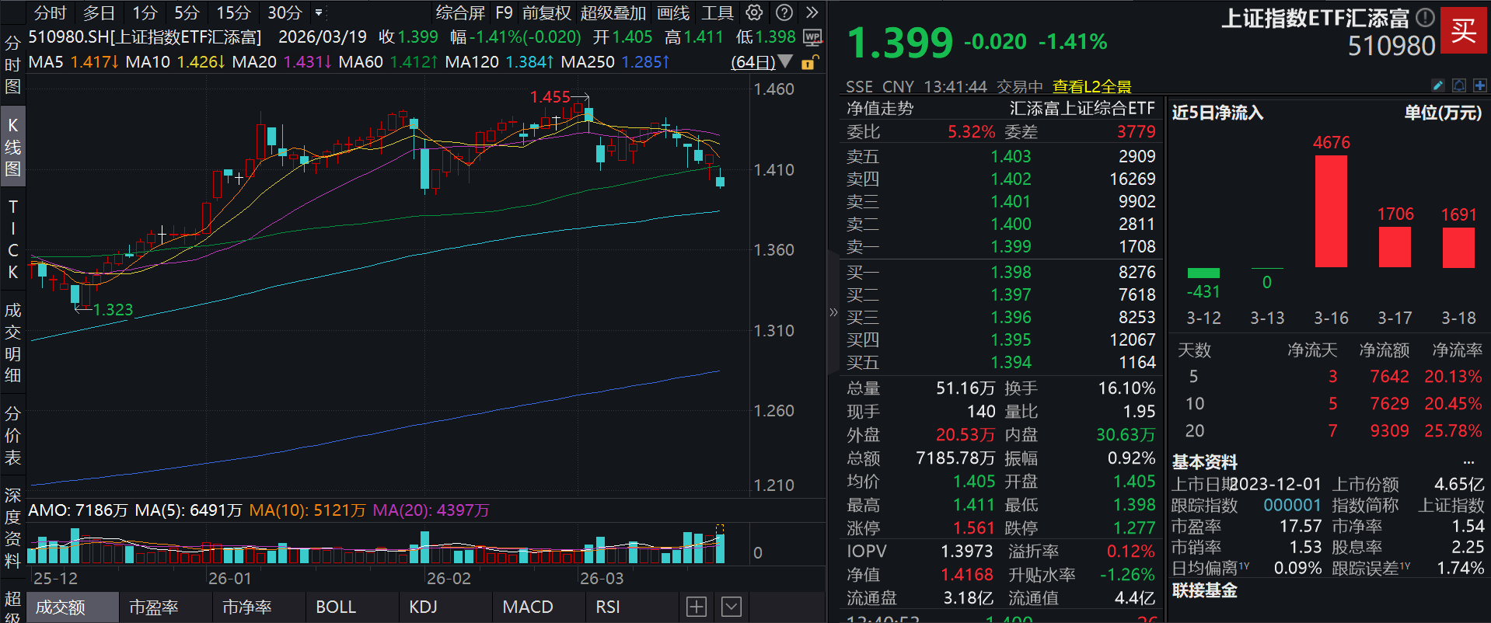Click the WP monitor icon
The image size is (1491, 623).
[812, 37]
